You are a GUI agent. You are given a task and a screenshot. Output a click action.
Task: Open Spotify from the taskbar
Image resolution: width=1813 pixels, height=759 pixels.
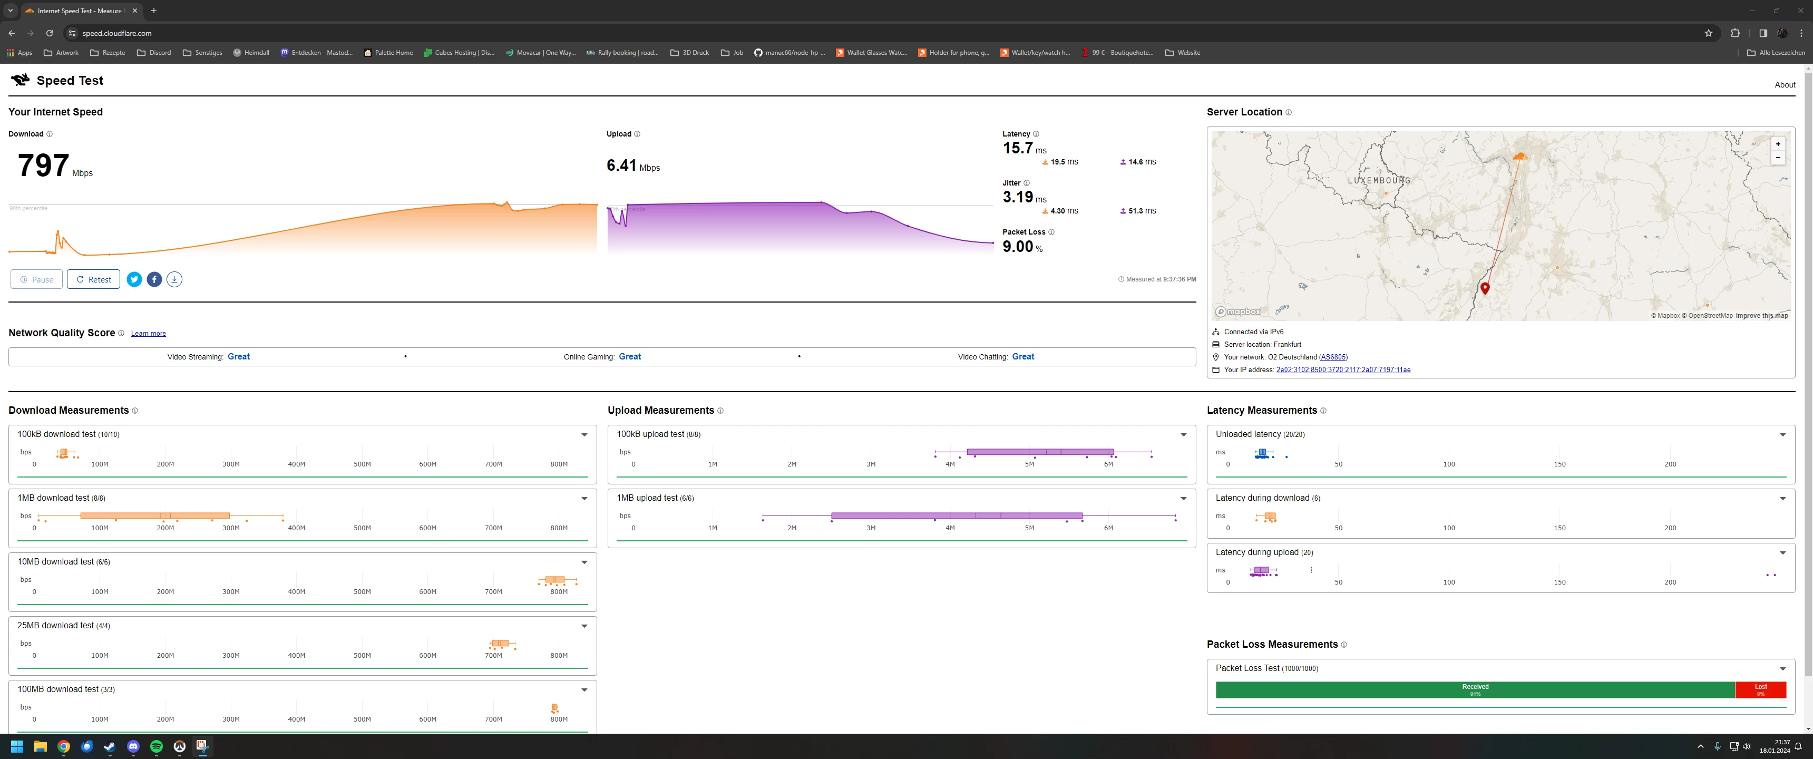[156, 746]
